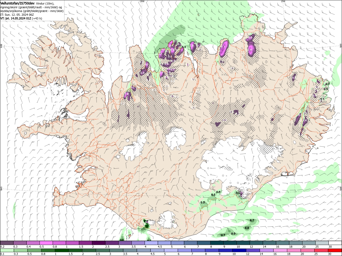Image resolution: width=342 pixels, height=256 pixels.
Task: Pick the 0.3 green swatch in lower legend row
Action: (x=21, y=250)
